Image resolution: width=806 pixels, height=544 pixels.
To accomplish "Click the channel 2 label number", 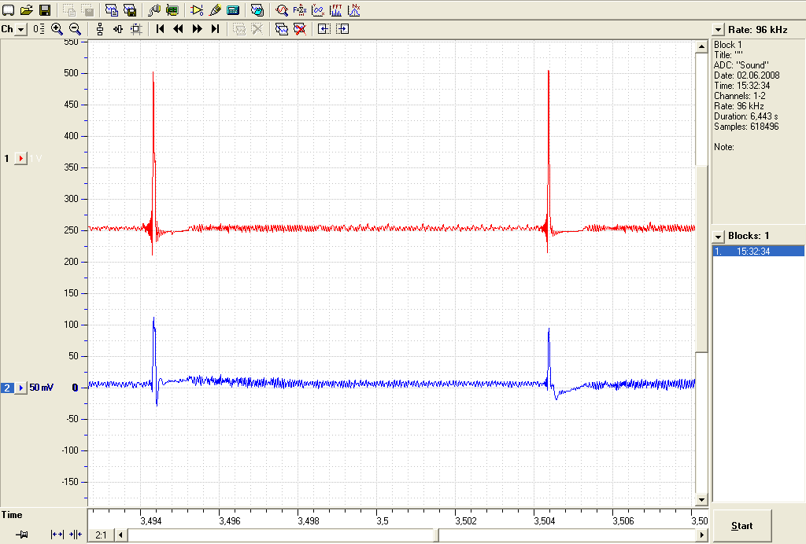I will pyautogui.click(x=7, y=388).
